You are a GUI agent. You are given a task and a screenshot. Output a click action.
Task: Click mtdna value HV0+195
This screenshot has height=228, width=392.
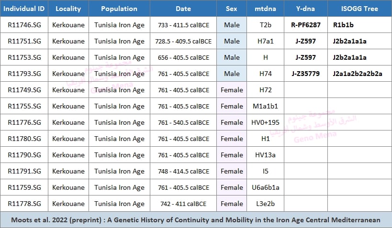[265, 122]
